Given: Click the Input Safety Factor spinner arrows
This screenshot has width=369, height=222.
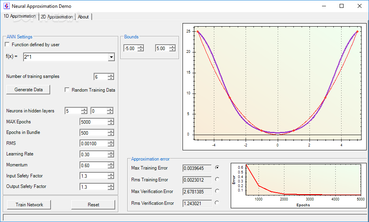Looking at the screenshot, I should click(x=111, y=176).
